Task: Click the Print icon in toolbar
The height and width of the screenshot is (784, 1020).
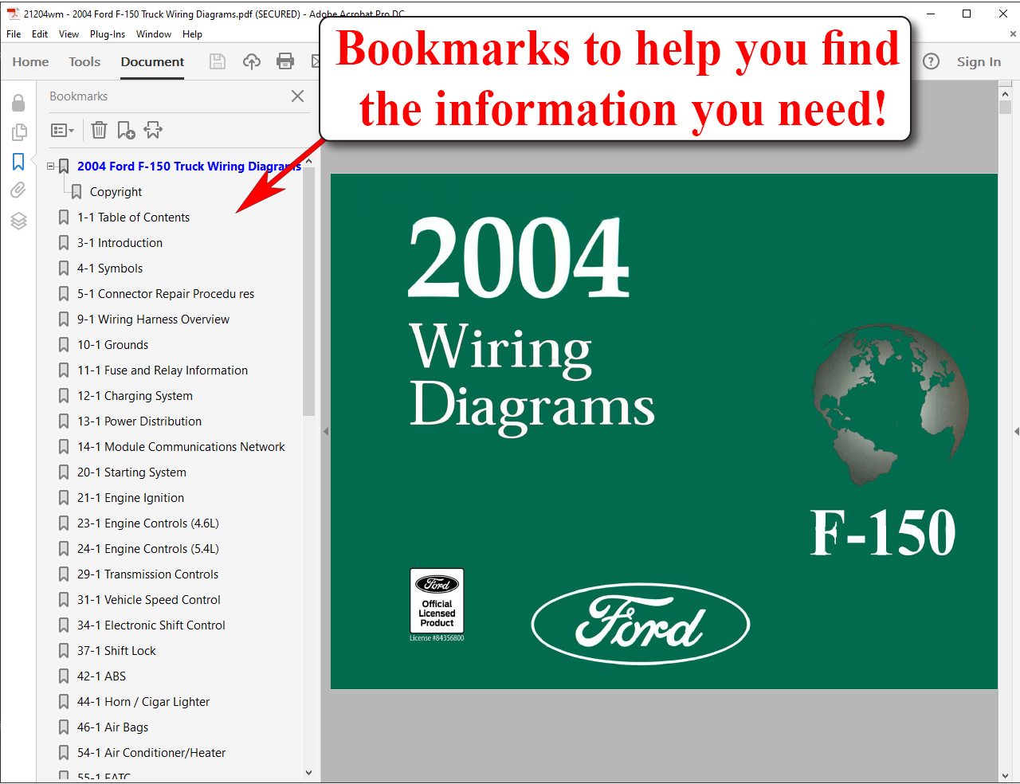Action: [284, 61]
